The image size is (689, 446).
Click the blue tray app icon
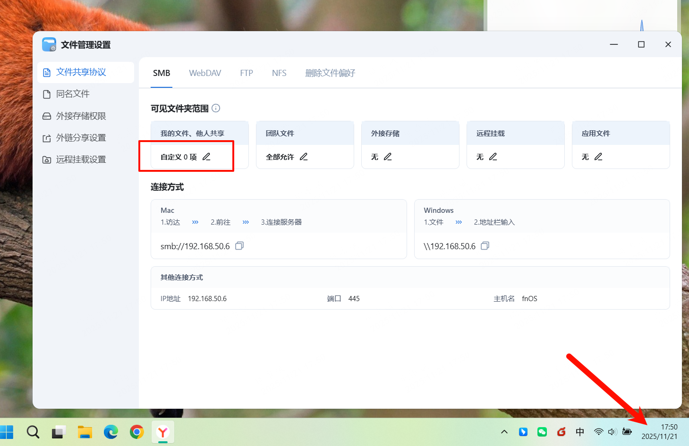click(523, 432)
